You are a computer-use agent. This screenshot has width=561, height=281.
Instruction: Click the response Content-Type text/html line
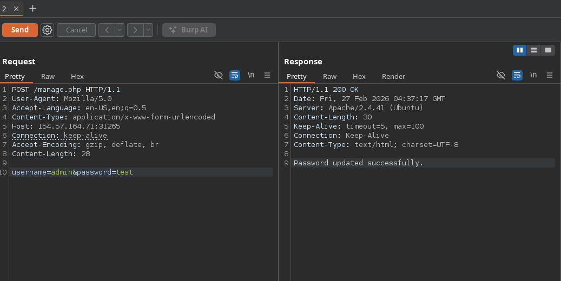(376, 144)
